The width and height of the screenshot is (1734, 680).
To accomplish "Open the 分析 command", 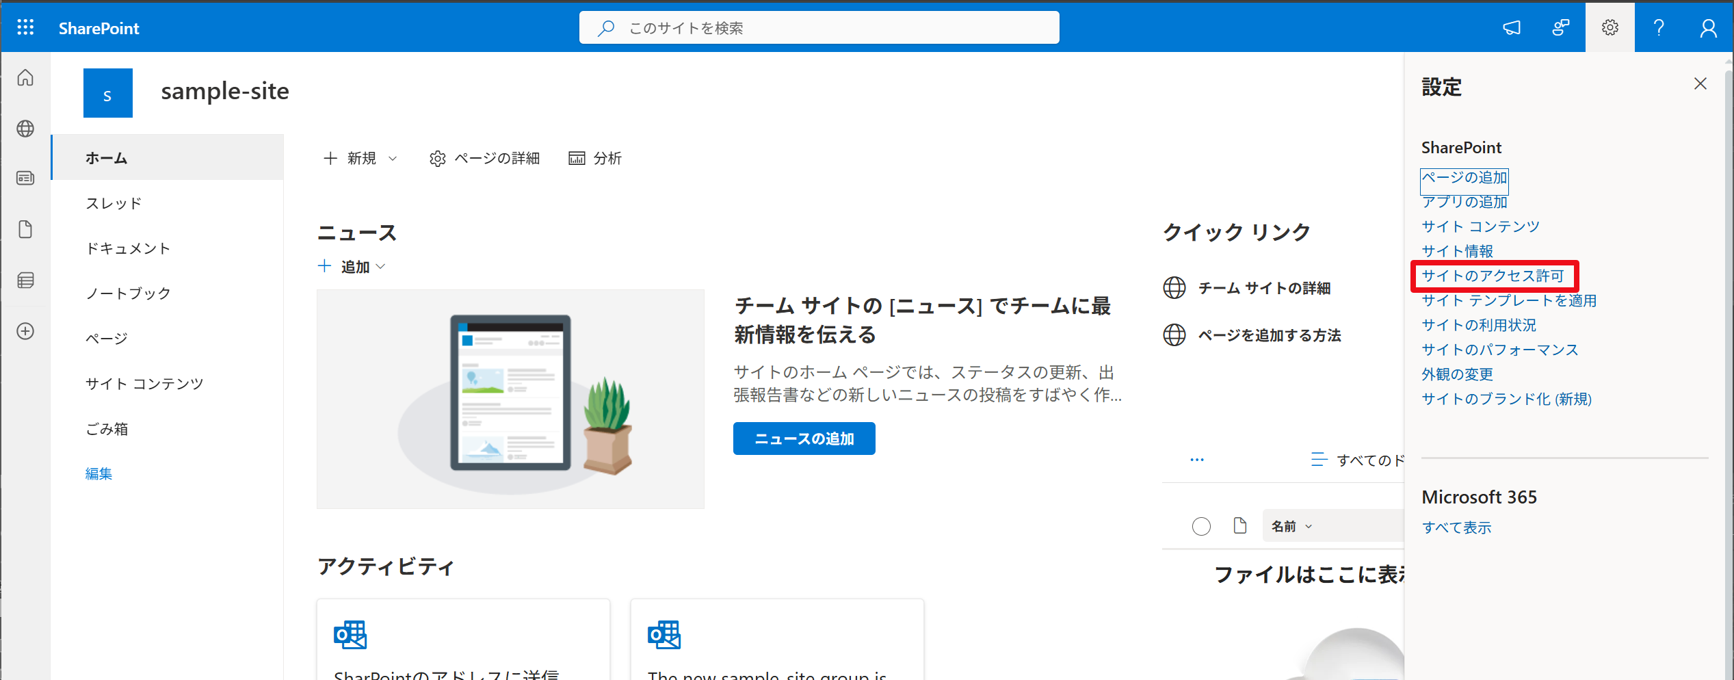I will pos(595,159).
